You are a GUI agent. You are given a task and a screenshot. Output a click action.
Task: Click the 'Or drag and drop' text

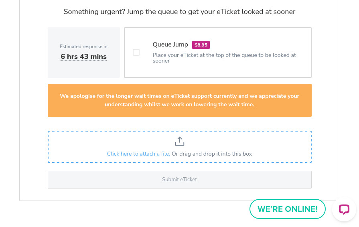(x=212, y=154)
